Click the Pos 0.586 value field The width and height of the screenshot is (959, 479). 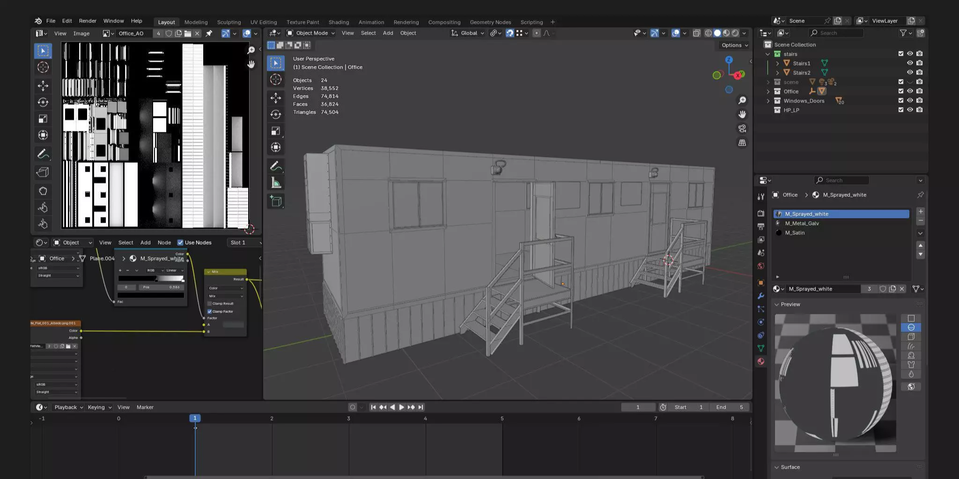(162, 287)
